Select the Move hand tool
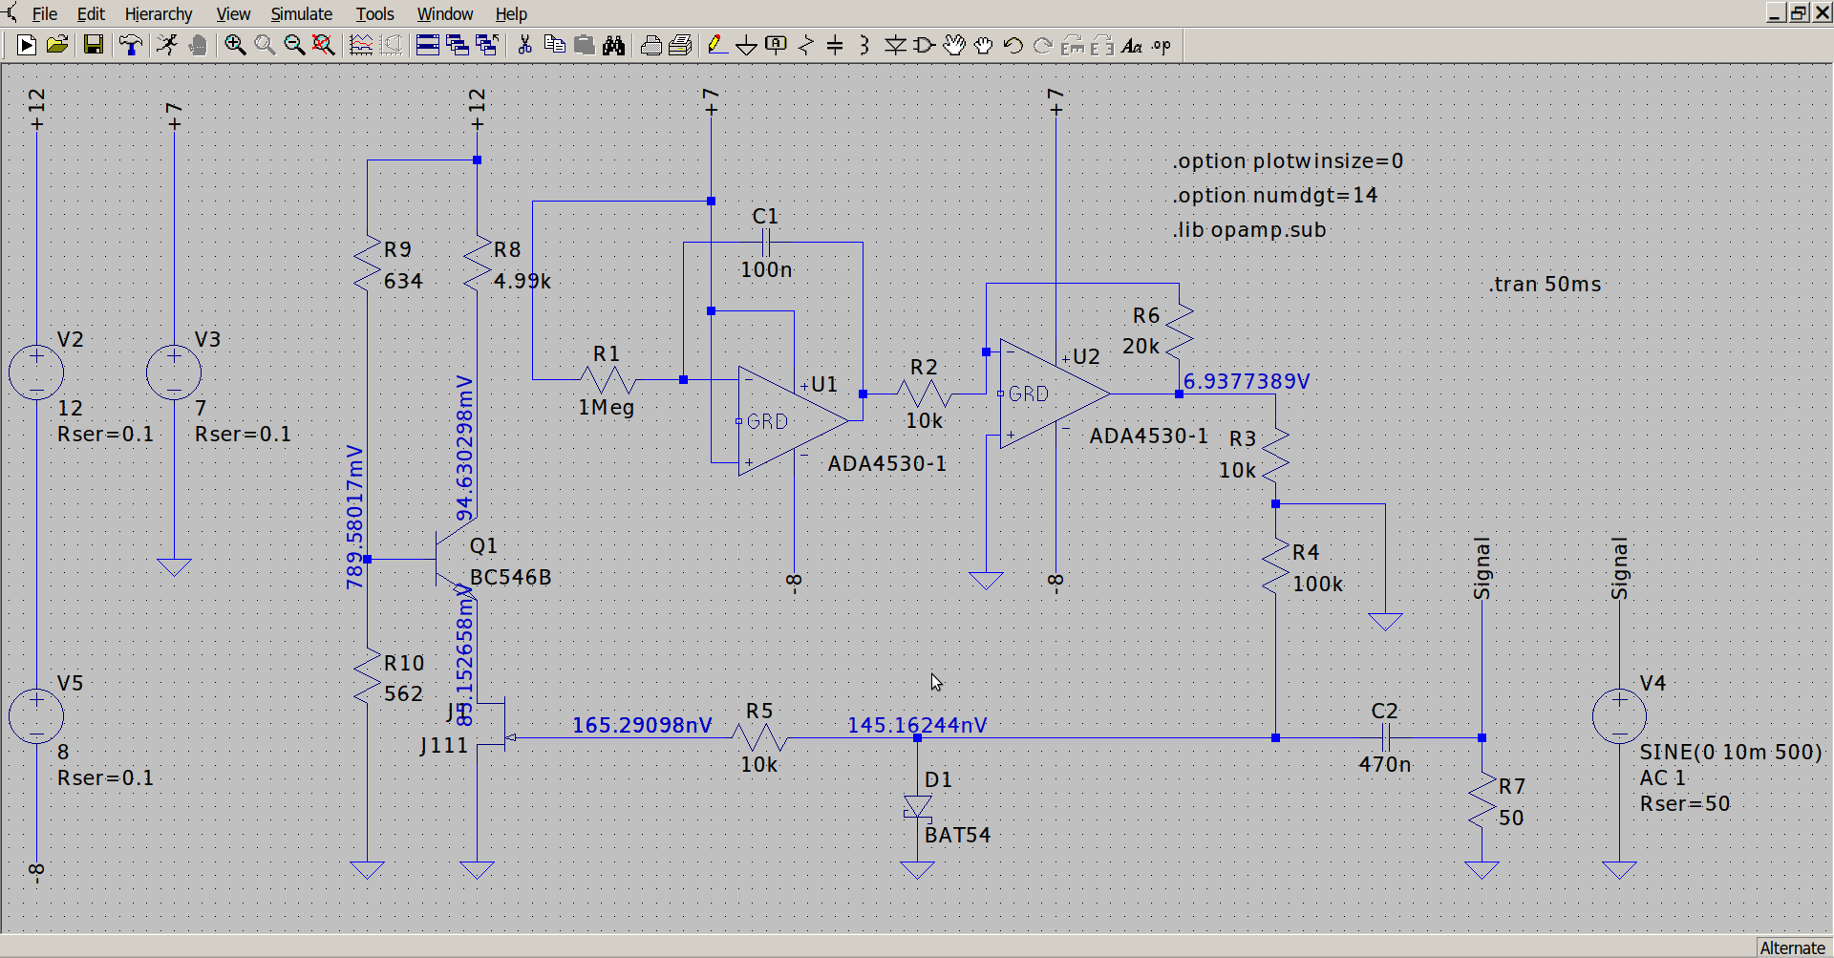1834x958 pixels. [954, 45]
